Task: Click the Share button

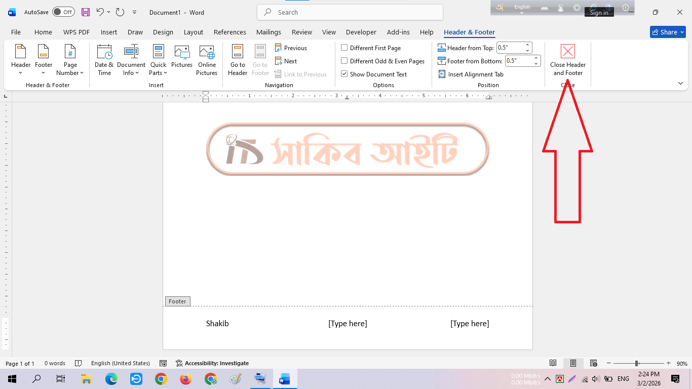Action: (x=667, y=32)
